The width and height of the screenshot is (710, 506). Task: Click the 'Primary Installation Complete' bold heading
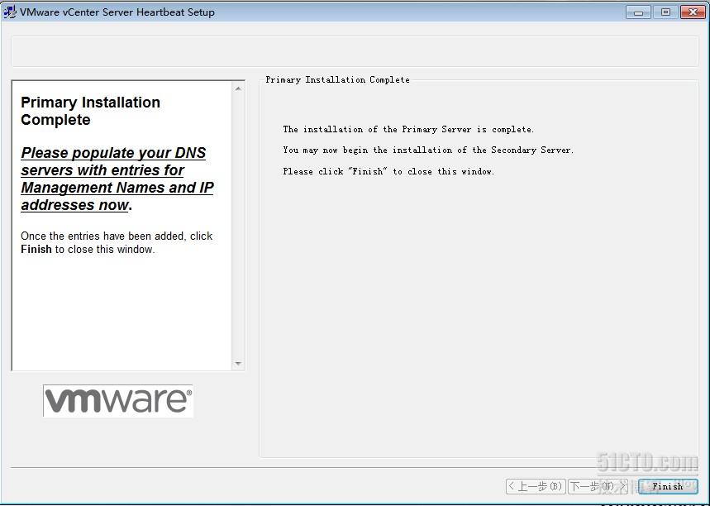point(91,111)
